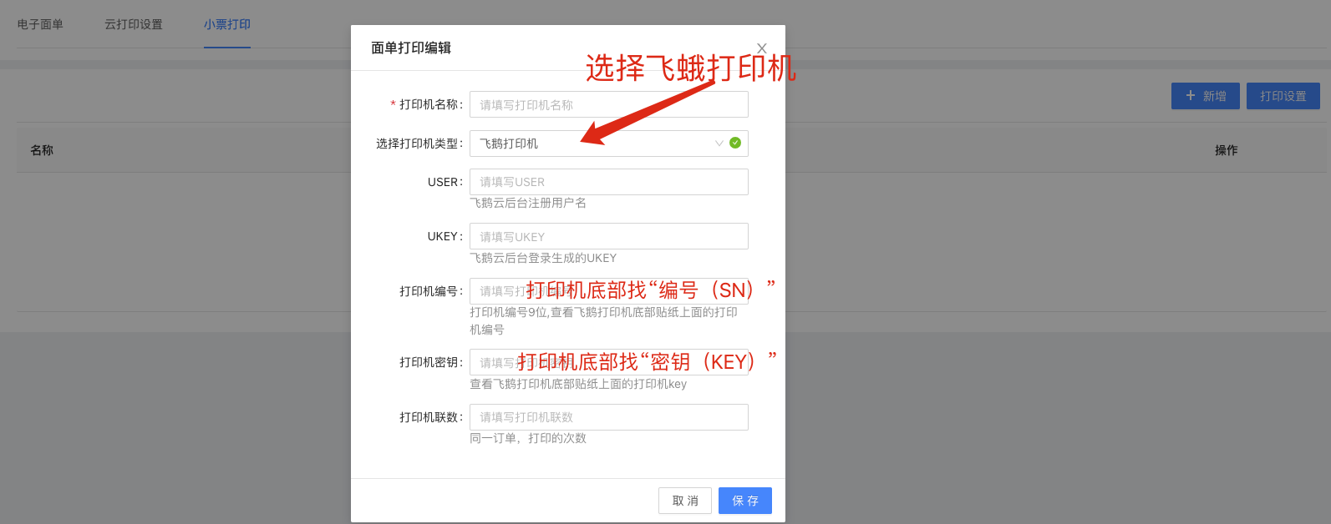Close the 面单打印编辑 dialog with X
The image size is (1331, 524).
pyautogui.click(x=761, y=48)
